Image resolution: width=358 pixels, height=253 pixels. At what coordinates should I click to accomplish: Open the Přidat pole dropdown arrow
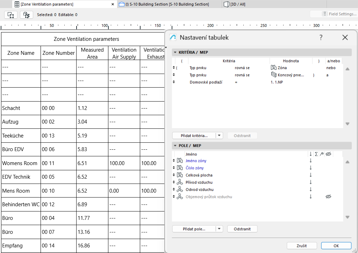point(219,229)
